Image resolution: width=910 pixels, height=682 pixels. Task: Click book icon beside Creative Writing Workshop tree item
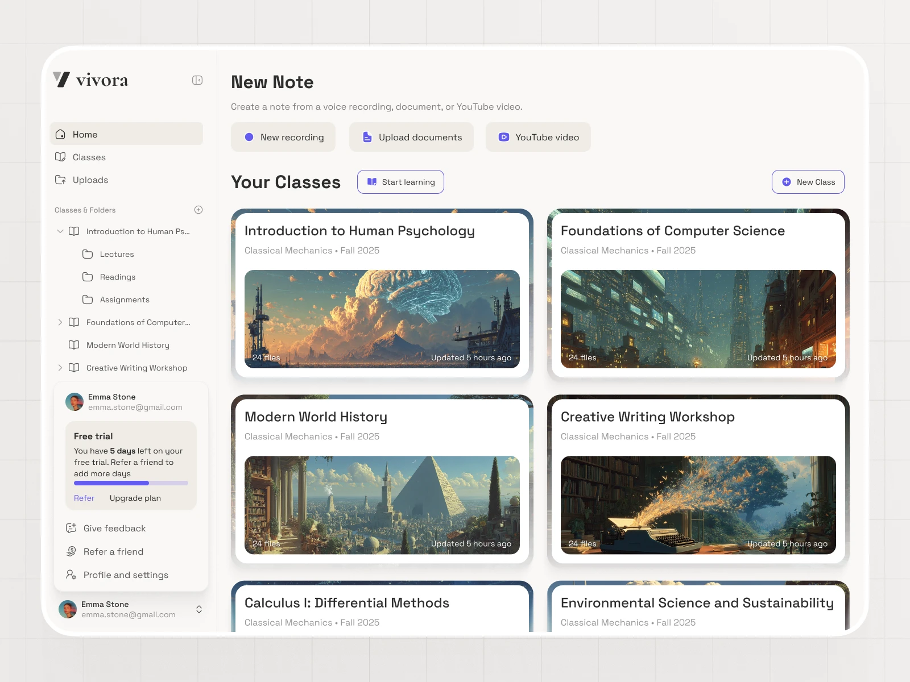tap(74, 368)
